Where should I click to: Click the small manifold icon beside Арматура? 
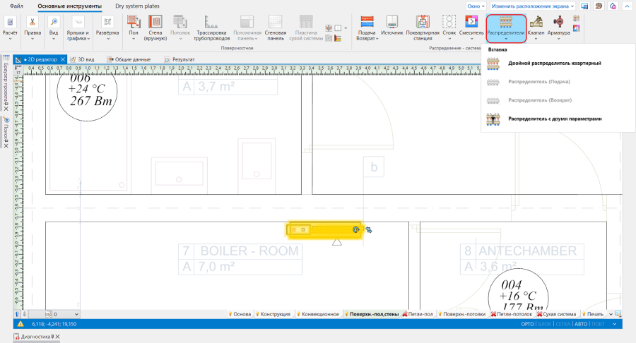(577, 18)
